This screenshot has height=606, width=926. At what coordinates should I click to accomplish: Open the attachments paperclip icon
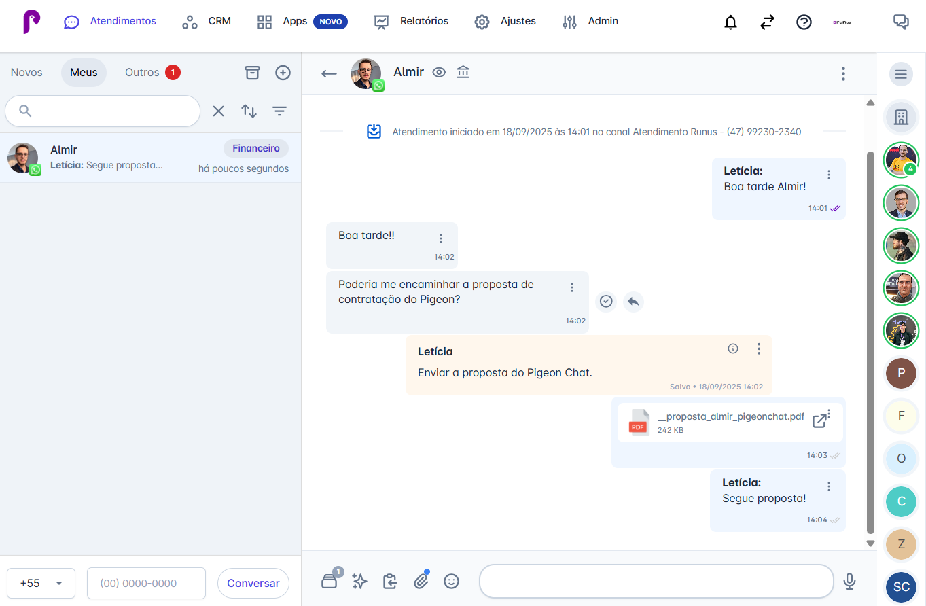tap(421, 581)
